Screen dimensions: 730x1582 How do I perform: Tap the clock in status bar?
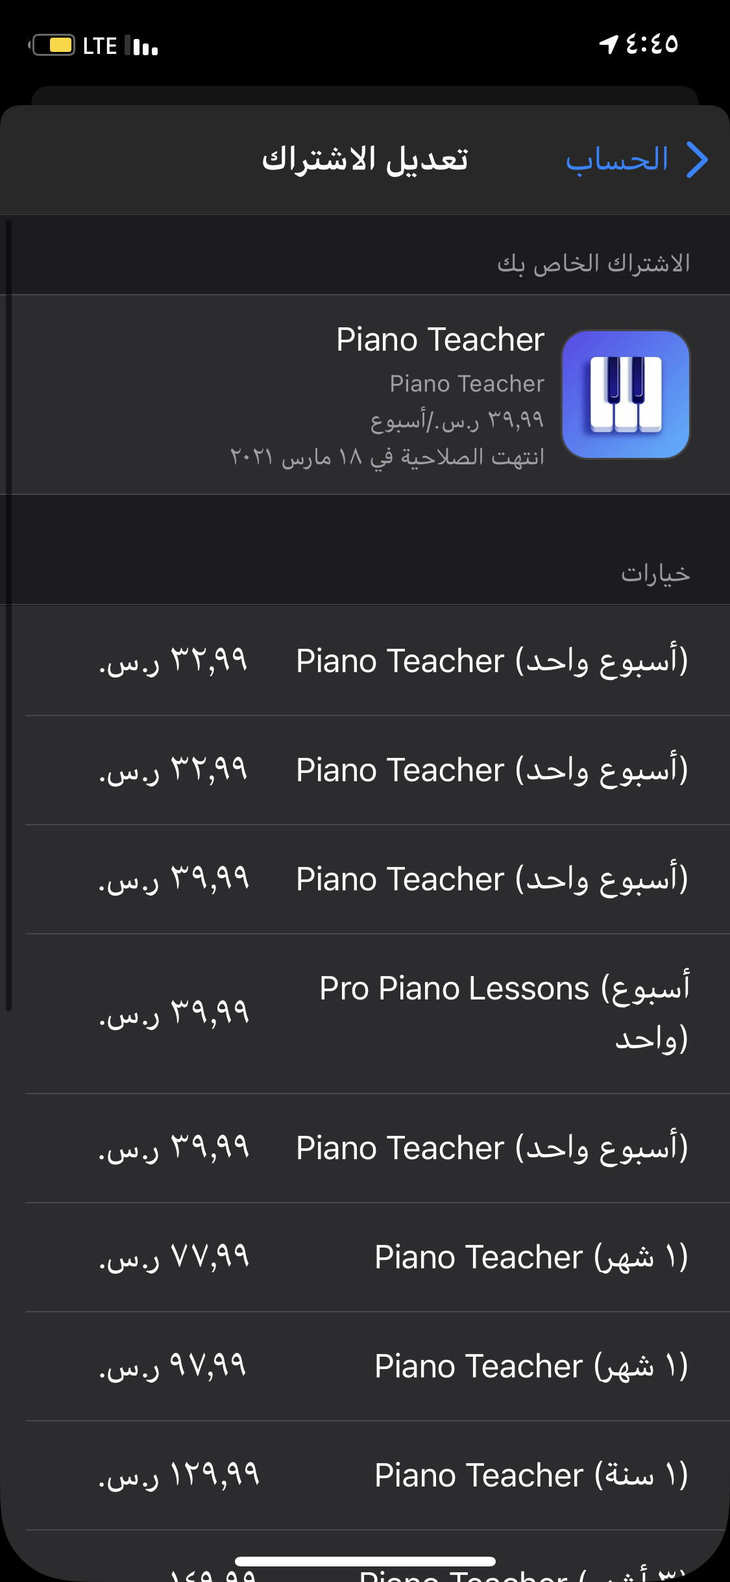652,45
